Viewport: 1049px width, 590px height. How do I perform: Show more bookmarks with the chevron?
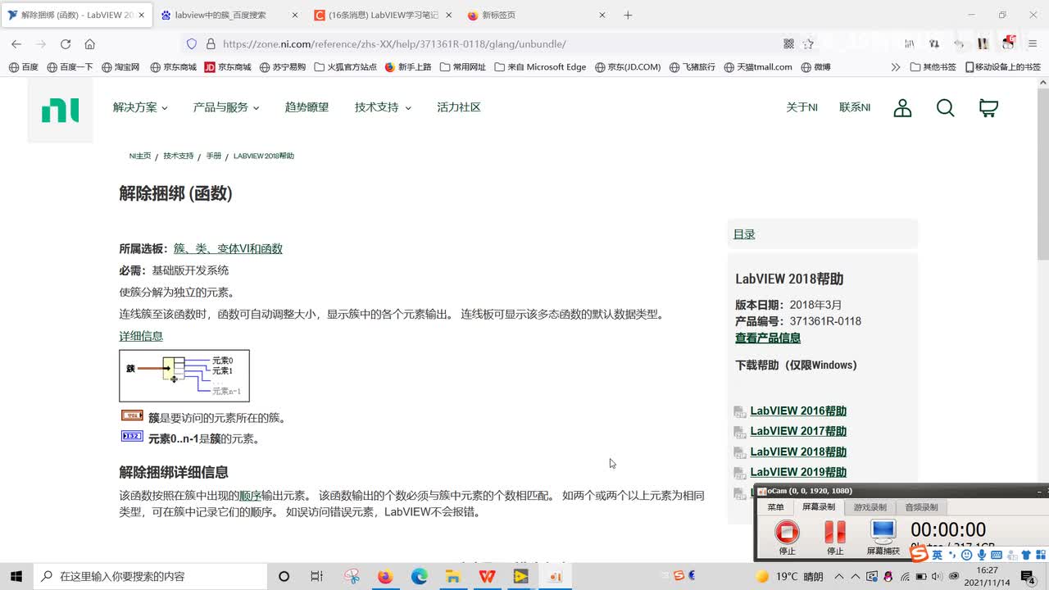pos(896,67)
